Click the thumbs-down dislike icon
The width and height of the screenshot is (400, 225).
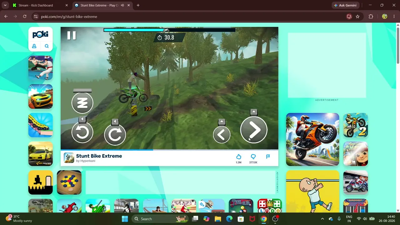click(x=253, y=157)
